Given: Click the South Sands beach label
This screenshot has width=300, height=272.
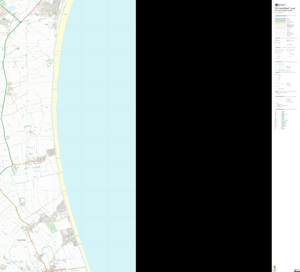Looking at the screenshot, I should point(66,14).
